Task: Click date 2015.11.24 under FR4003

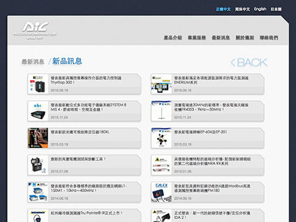Action: tap(183, 117)
